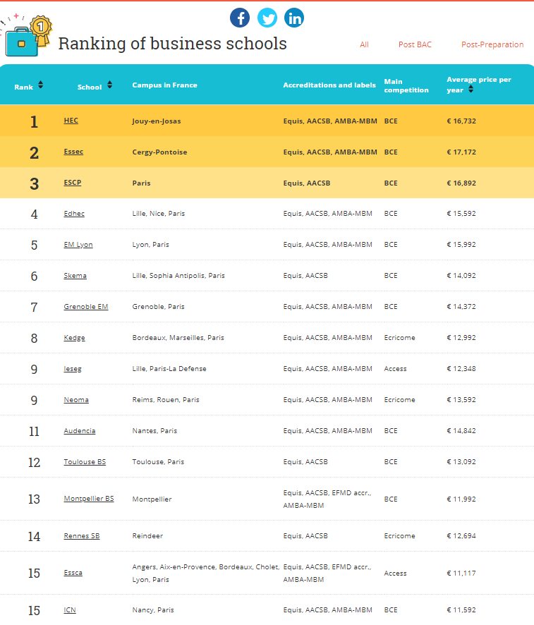Click campus cell Reindeer
Image resolution: width=534 pixels, height=625 pixels.
point(147,537)
